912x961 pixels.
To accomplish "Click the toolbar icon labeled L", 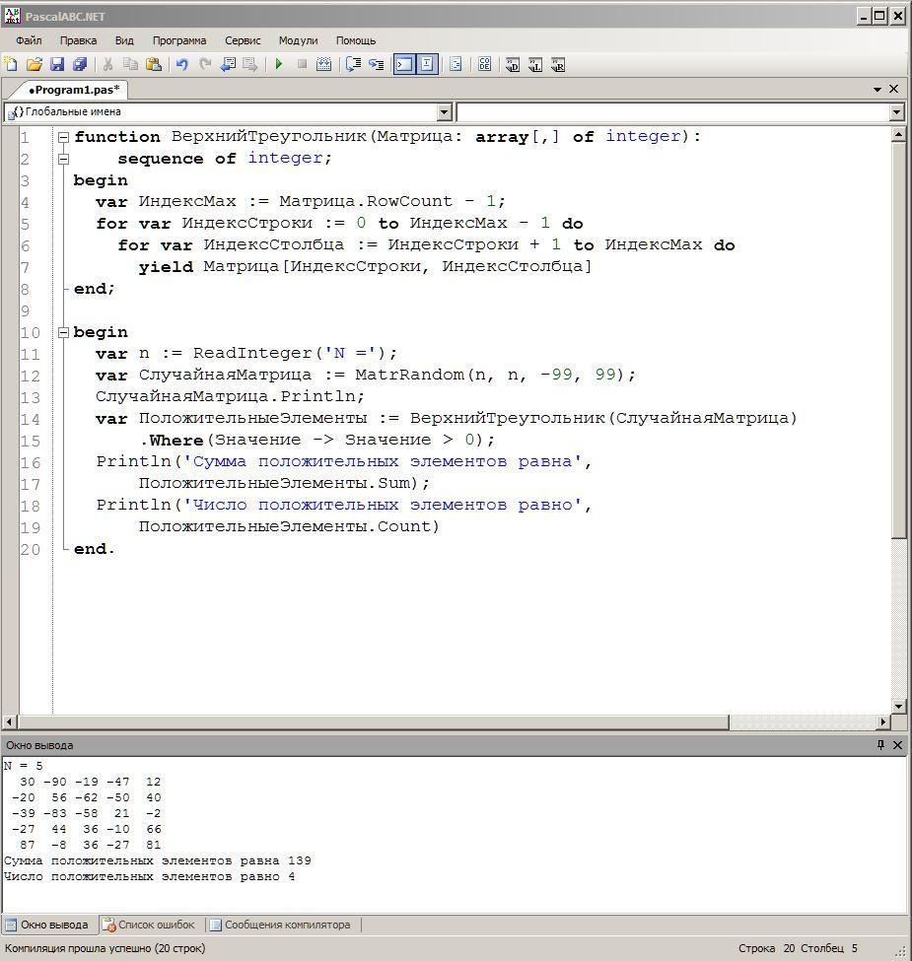I will click(x=535, y=64).
